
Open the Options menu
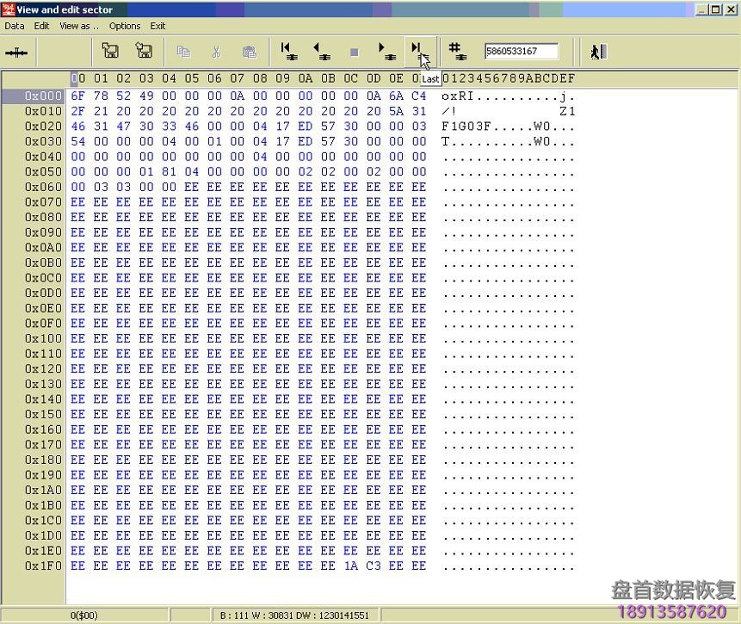(x=125, y=26)
